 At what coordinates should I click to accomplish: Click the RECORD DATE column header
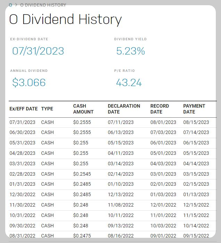159,109
